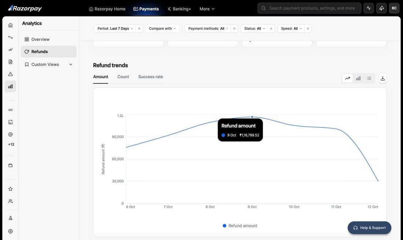Open the document reports sidebar icon

coord(10,62)
